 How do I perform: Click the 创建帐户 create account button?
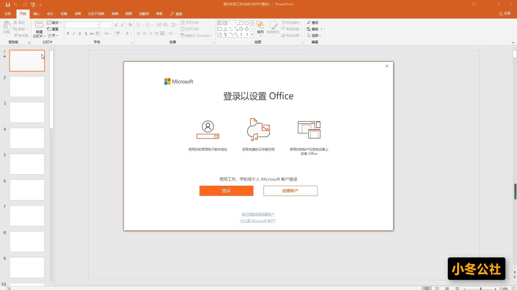(x=290, y=191)
